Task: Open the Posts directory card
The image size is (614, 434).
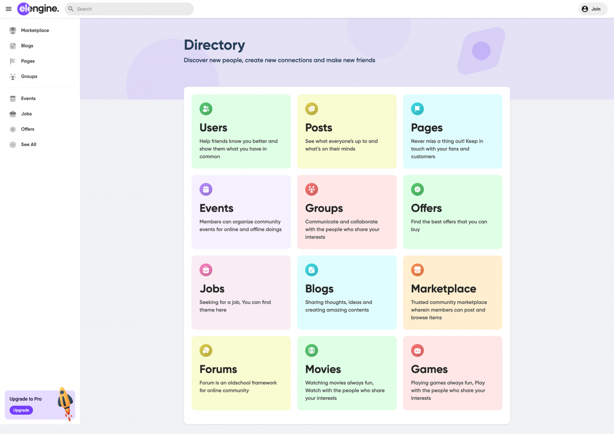Action: (x=347, y=132)
